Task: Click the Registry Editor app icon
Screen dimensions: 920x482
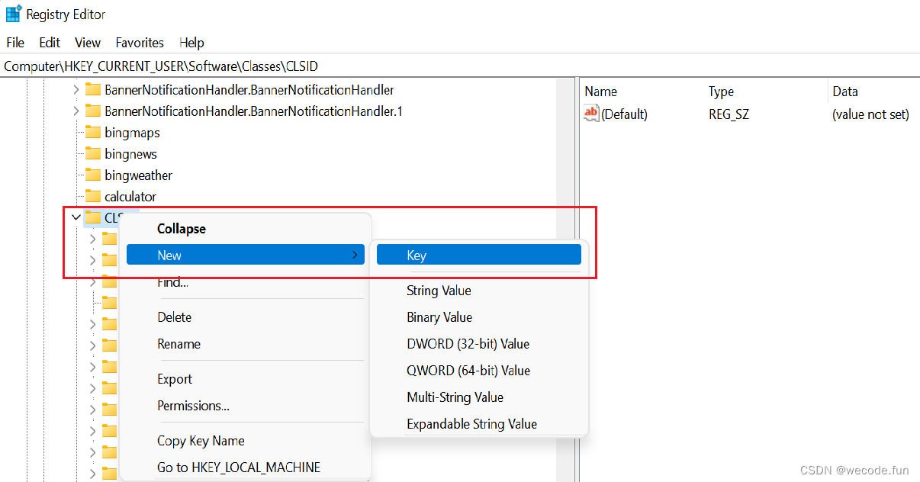Action: coord(13,14)
